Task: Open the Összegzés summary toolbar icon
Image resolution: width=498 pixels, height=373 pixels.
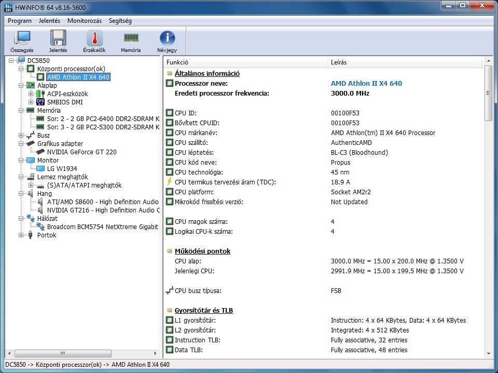Action: (22, 42)
